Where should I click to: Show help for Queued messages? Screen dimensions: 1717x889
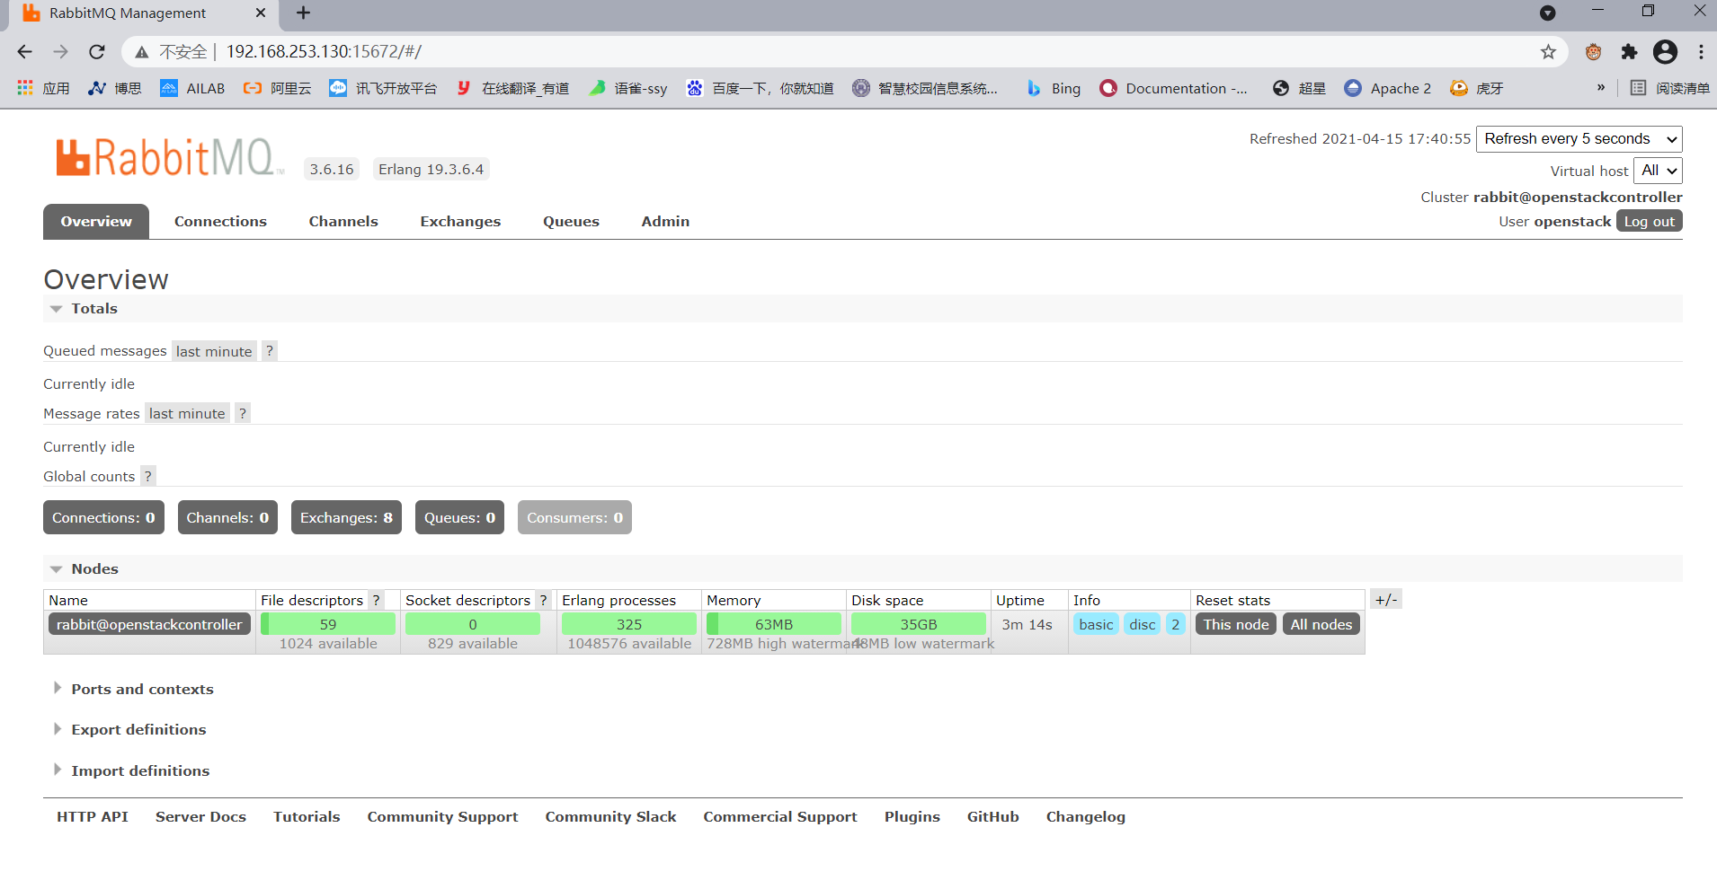[x=270, y=351]
